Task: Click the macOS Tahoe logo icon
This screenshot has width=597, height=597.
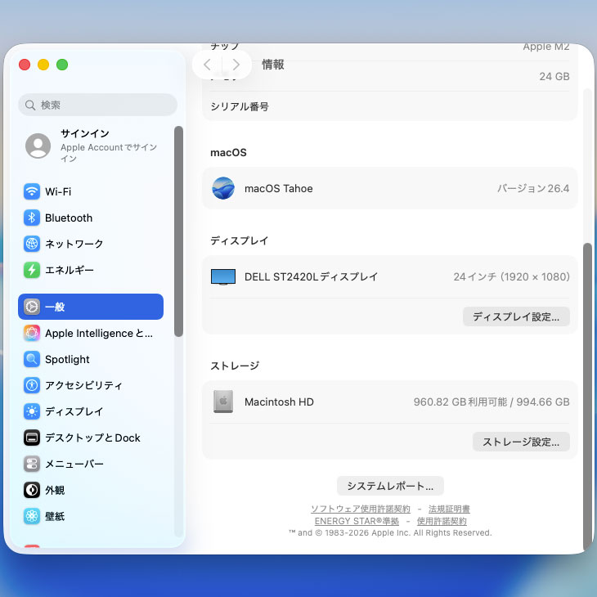Action: click(x=223, y=188)
